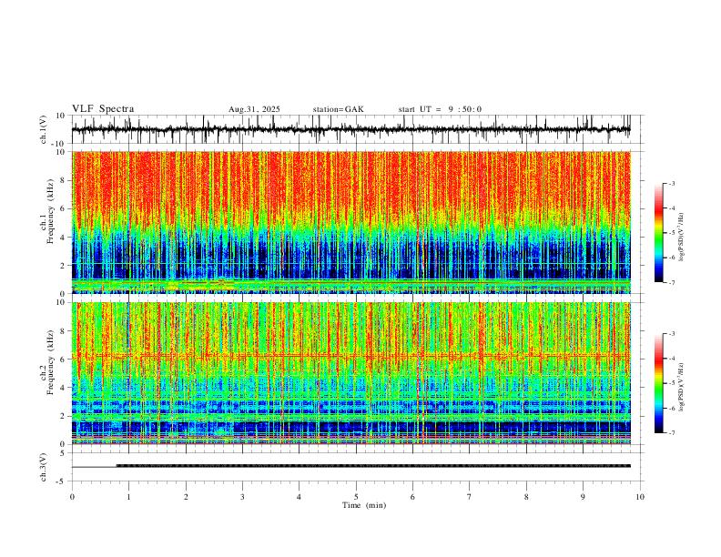Click time axis tick label "7"
This screenshot has width=721, height=557.
click(x=470, y=497)
